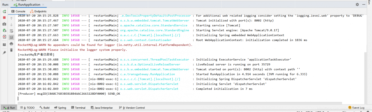Dump threads with the camera icon
This screenshot has height=112, width=372.
[4, 24]
